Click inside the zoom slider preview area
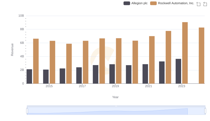210x121 pixels. (x=116, y=111)
